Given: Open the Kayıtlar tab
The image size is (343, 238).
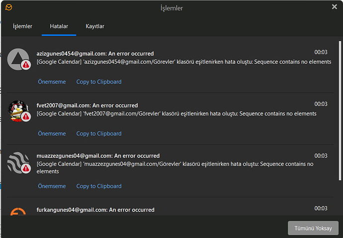Looking at the screenshot, I should click(x=95, y=26).
